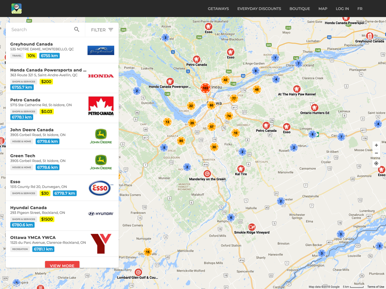Image resolution: width=386 pixels, height=289 pixels.
Task: Click the RECREATION category tag
Action: click(20, 249)
